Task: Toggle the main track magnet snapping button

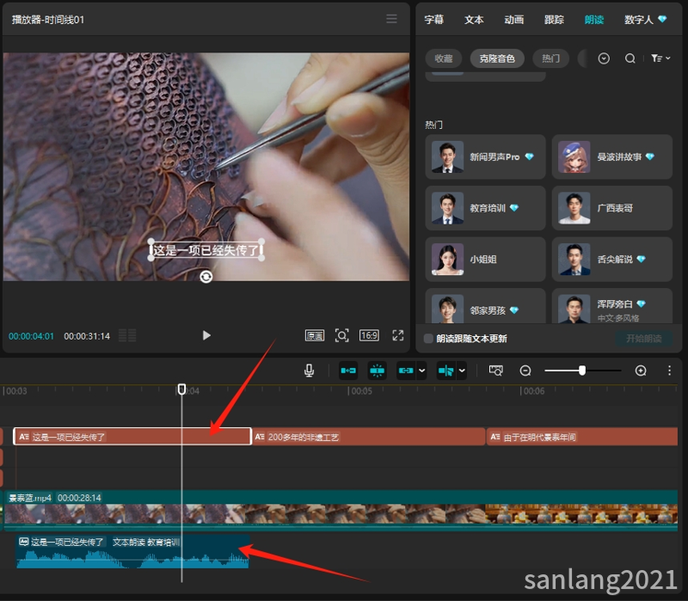Action: tap(348, 371)
